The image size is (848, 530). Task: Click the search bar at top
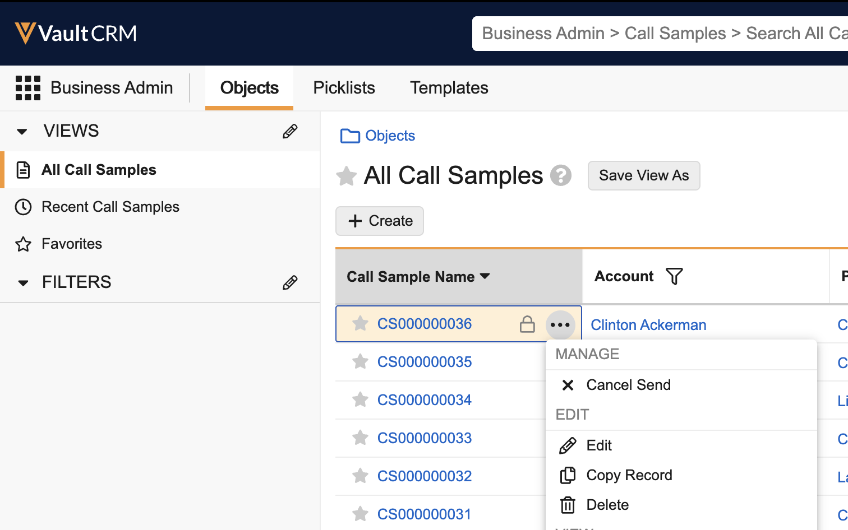point(662,34)
